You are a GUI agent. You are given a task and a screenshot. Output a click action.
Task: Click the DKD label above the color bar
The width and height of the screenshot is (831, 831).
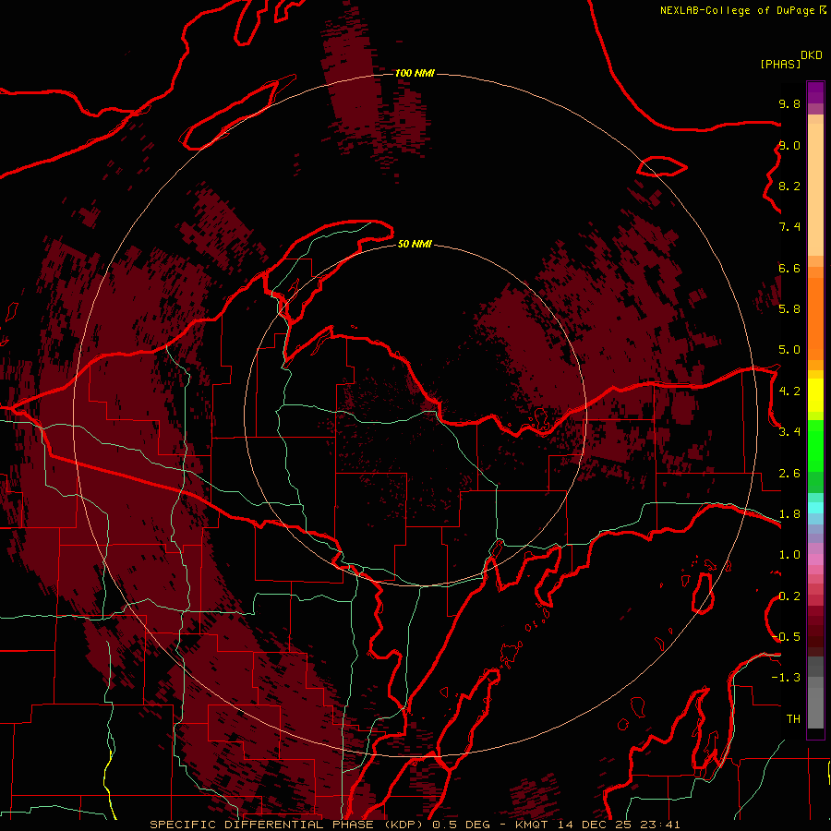[x=811, y=55]
